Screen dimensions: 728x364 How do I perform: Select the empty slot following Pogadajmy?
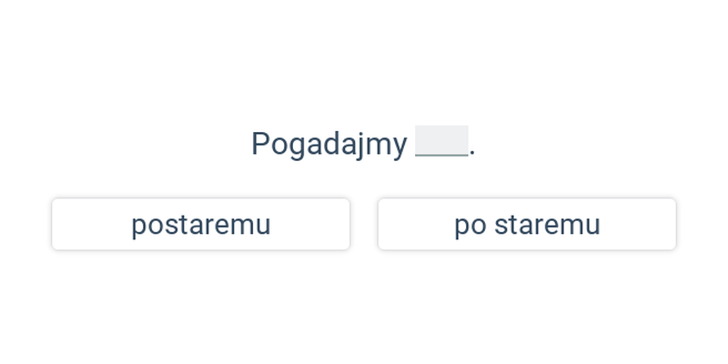441,141
